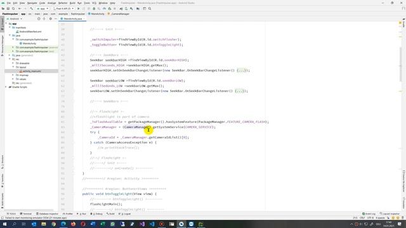Open the Navigate menu
The width and height of the screenshot is (406, 228).
pyautogui.click(x=32, y=3)
